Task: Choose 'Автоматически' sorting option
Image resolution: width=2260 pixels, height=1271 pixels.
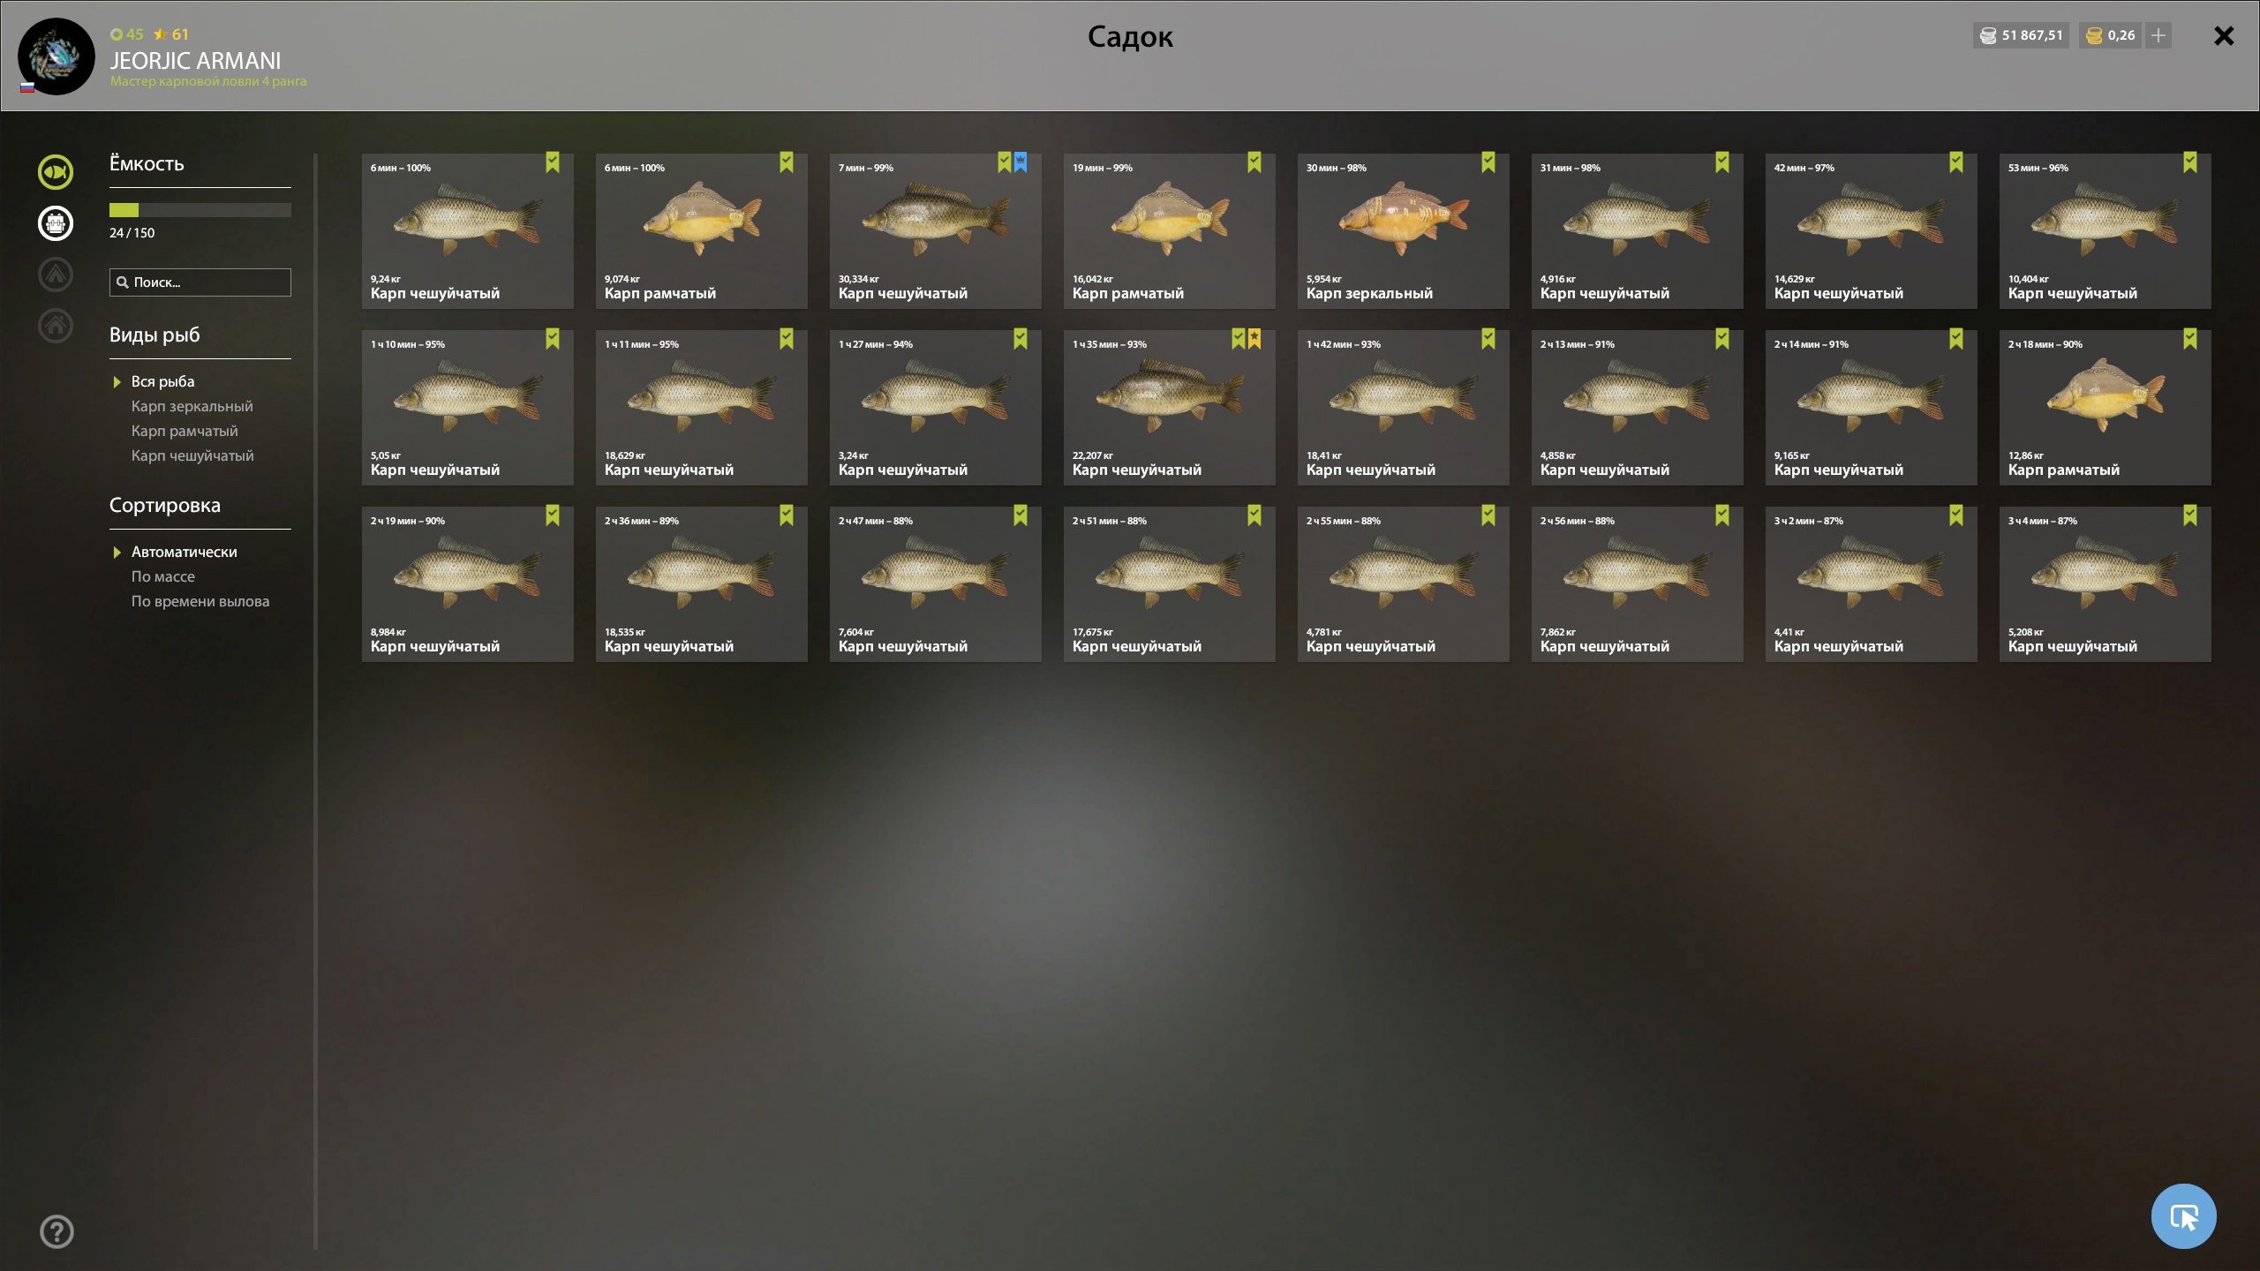Action: tap(185, 552)
